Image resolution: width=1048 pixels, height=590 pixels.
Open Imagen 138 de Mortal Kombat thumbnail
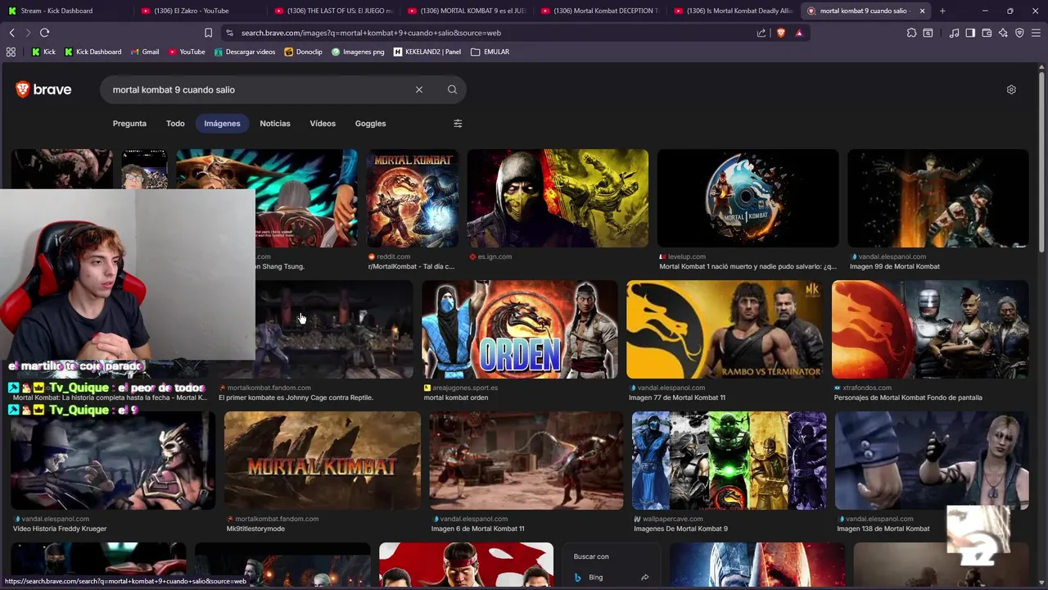pos(932,461)
